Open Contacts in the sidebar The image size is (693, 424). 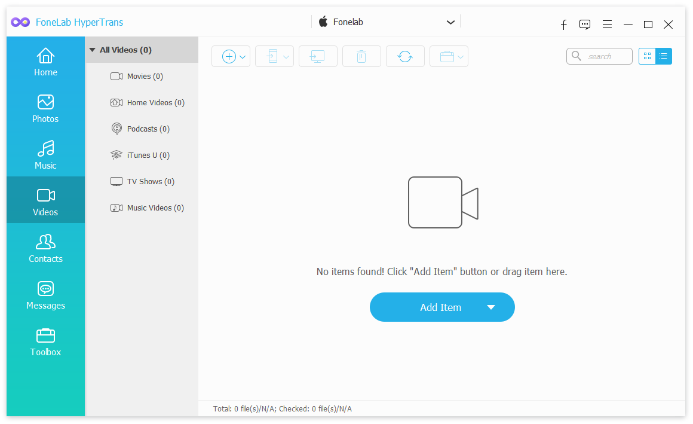(x=45, y=248)
